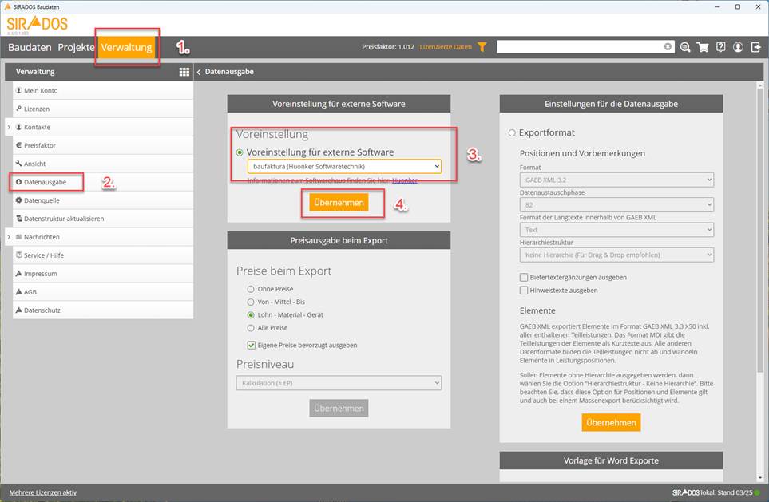
Task: Choose Alle Preise radio option
Action: (x=251, y=328)
